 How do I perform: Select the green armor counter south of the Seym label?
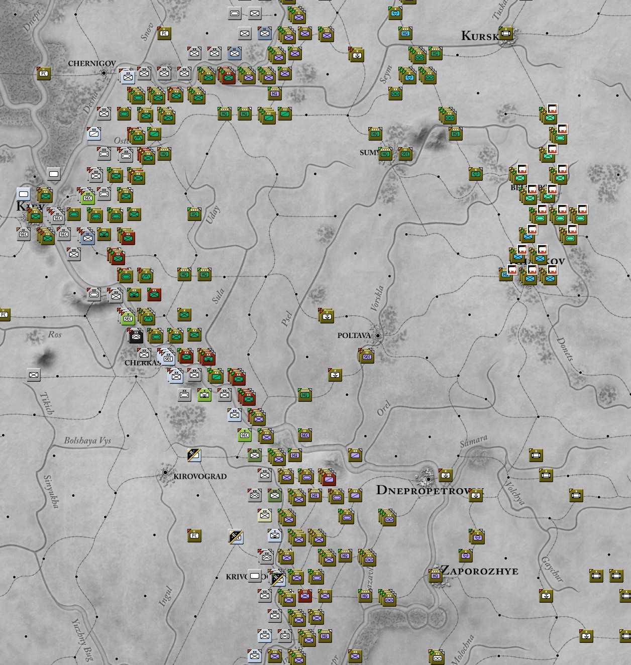point(395,93)
